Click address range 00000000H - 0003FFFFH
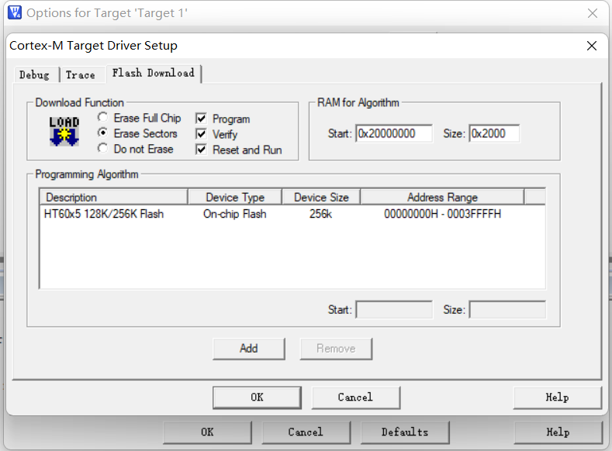 click(x=442, y=214)
